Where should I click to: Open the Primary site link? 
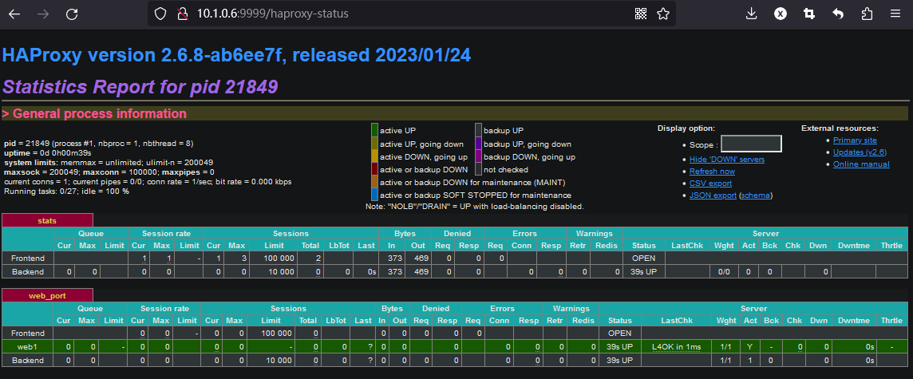click(855, 140)
